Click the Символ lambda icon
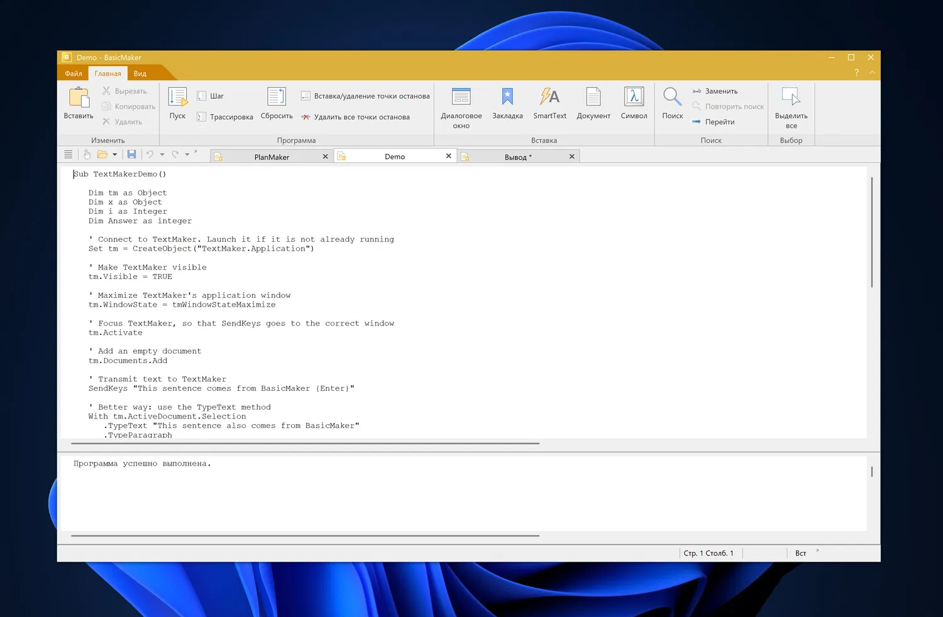This screenshot has height=617, width=943. tap(634, 97)
